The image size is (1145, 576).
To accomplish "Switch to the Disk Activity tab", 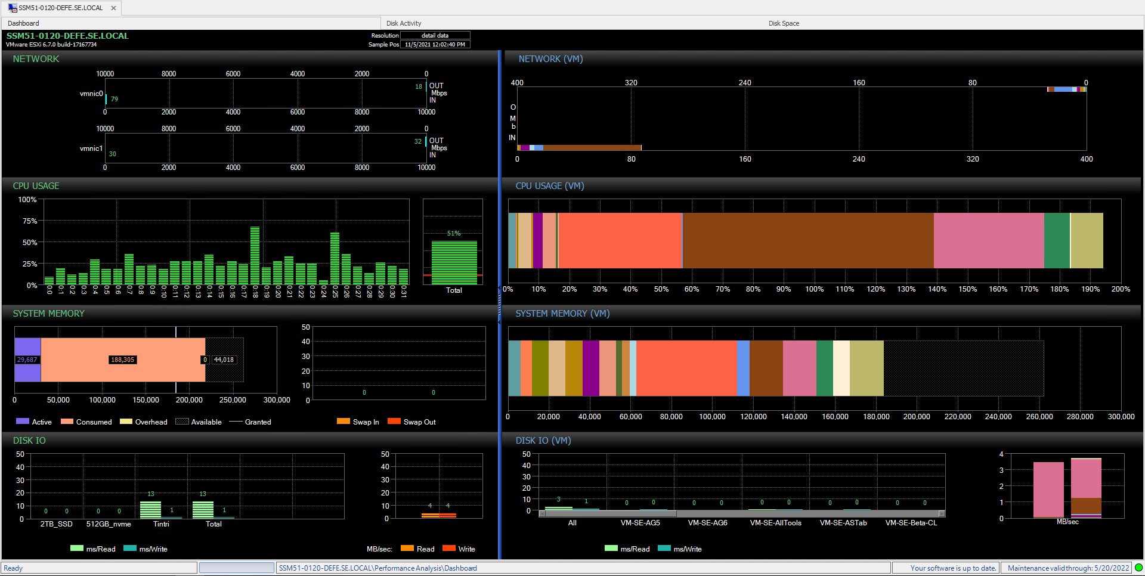I will click(404, 23).
